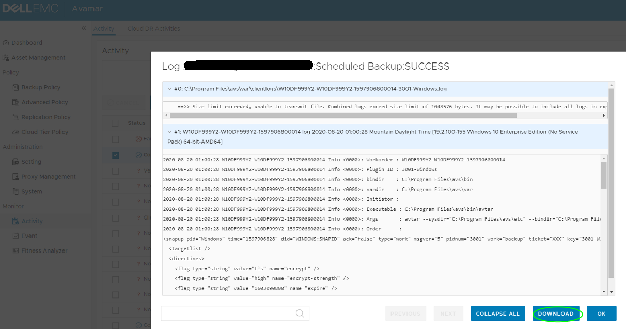Screen dimensions: 626x329
Task: Click the Download button
Action: click(x=556, y=314)
